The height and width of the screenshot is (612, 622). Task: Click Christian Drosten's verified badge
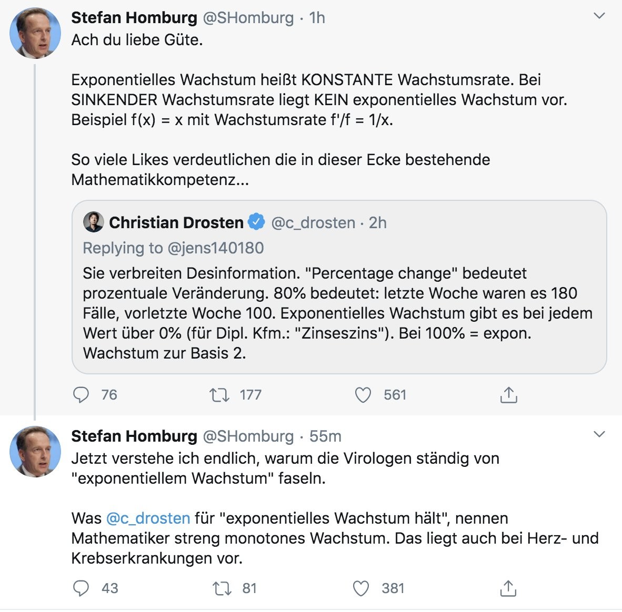click(256, 222)
